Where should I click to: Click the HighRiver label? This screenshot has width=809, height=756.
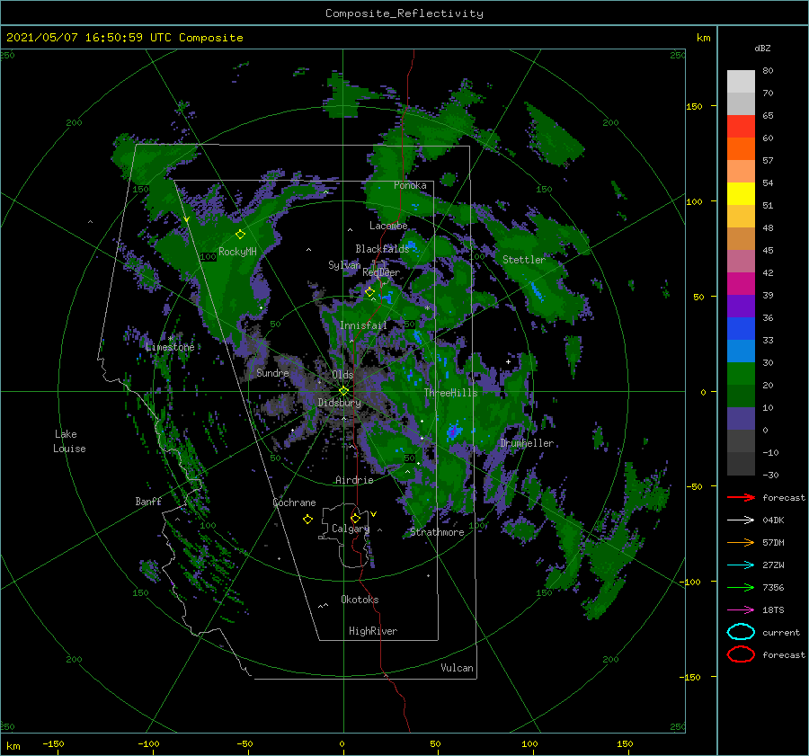[x=373, y=631]
